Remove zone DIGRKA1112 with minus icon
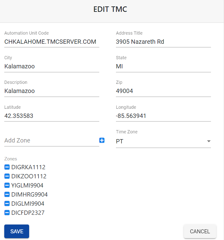Image resolution: width=224 pixels, height=240 pixels. [7, 167]
